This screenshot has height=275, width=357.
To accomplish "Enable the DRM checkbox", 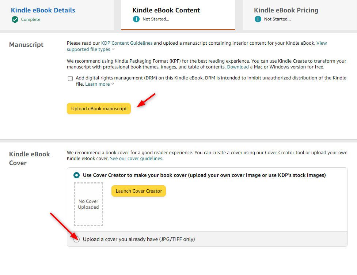I will point(71,78).
